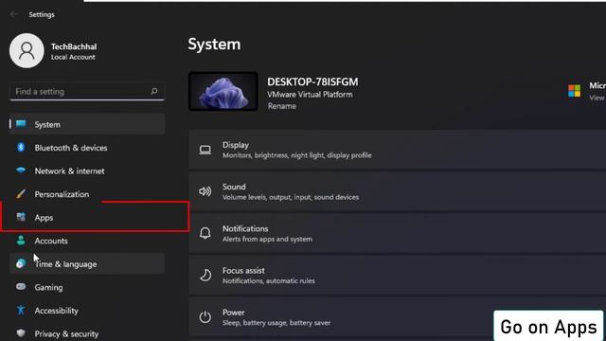Open Gaming settings
Image resolution: width=606 pixels, height=341 pixels.
pyautogui.click(x=87, y=287)
